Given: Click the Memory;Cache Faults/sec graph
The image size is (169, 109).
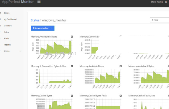Looking at the screenshot, I should (x=153, y=104).
